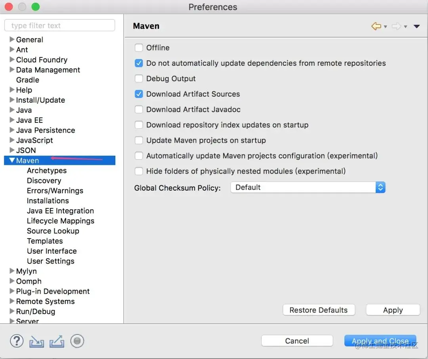
Task: Enable the Offline checkbox
Action: tap(139, 48)
